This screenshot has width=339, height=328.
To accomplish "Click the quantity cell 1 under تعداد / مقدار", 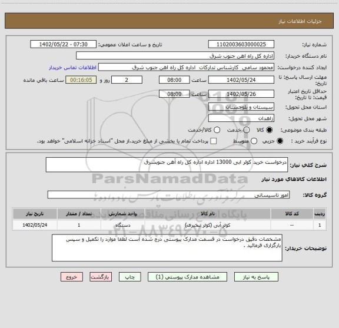I will (x=79, y=225).
